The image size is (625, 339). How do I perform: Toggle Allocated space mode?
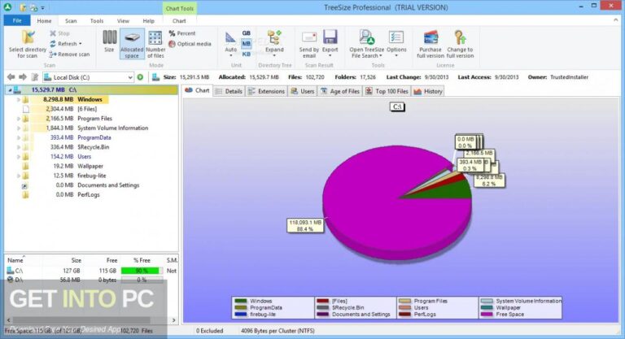[132, 44]
